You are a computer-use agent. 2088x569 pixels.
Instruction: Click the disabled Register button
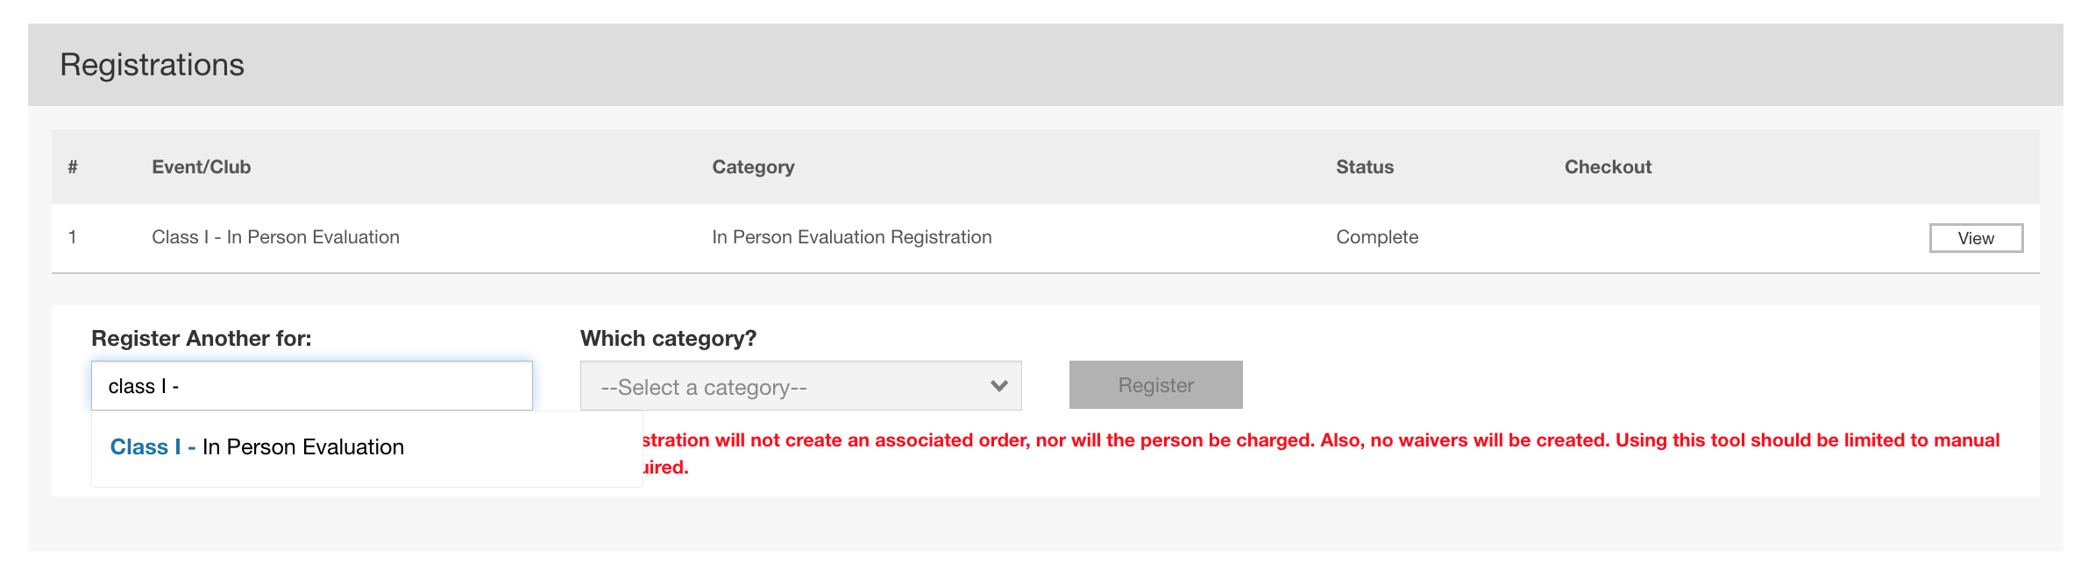[x=1155, y=385]
